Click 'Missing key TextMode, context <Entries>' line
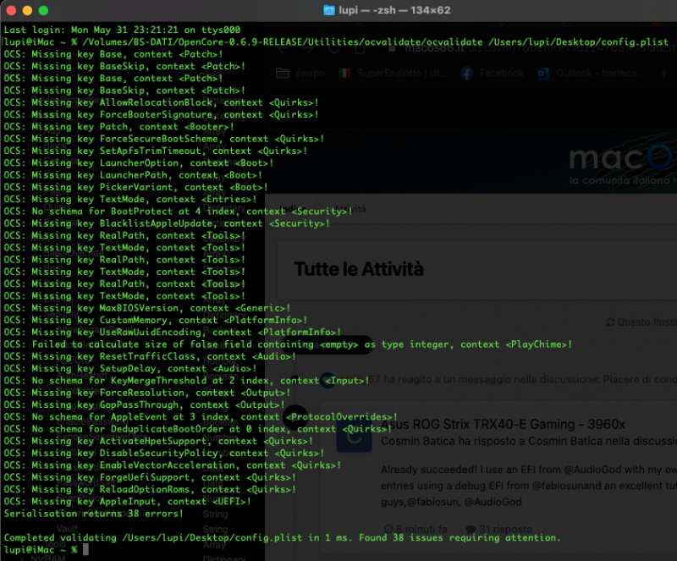Image resolution: width=677 pixels, height=561 pixels. click(x=130, y=199)
